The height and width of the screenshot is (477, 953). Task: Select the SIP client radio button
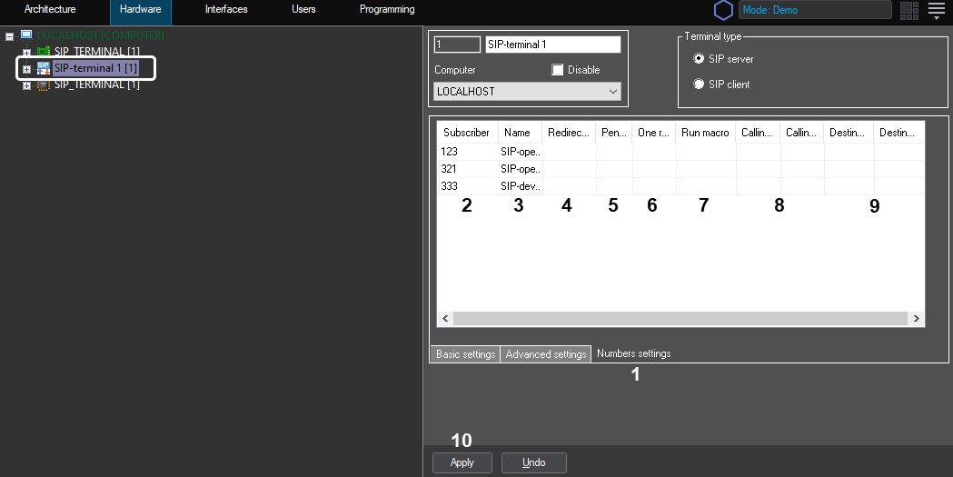699,84
